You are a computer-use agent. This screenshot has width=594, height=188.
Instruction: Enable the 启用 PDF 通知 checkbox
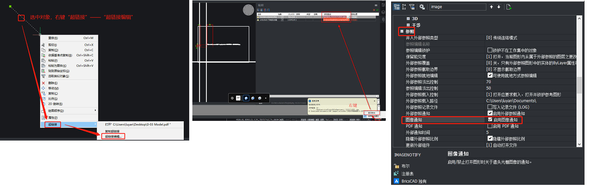(x=490, y=126)
